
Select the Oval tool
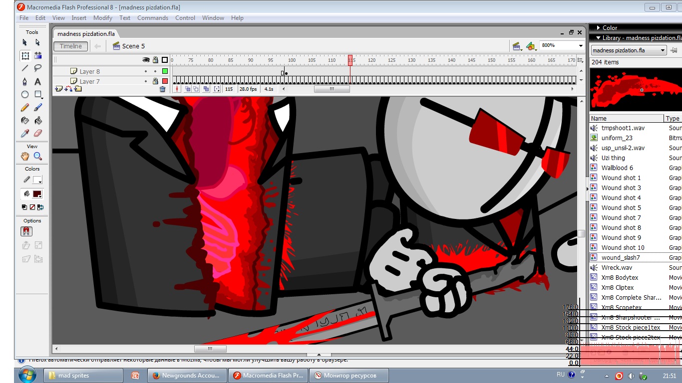coord(25,94)
